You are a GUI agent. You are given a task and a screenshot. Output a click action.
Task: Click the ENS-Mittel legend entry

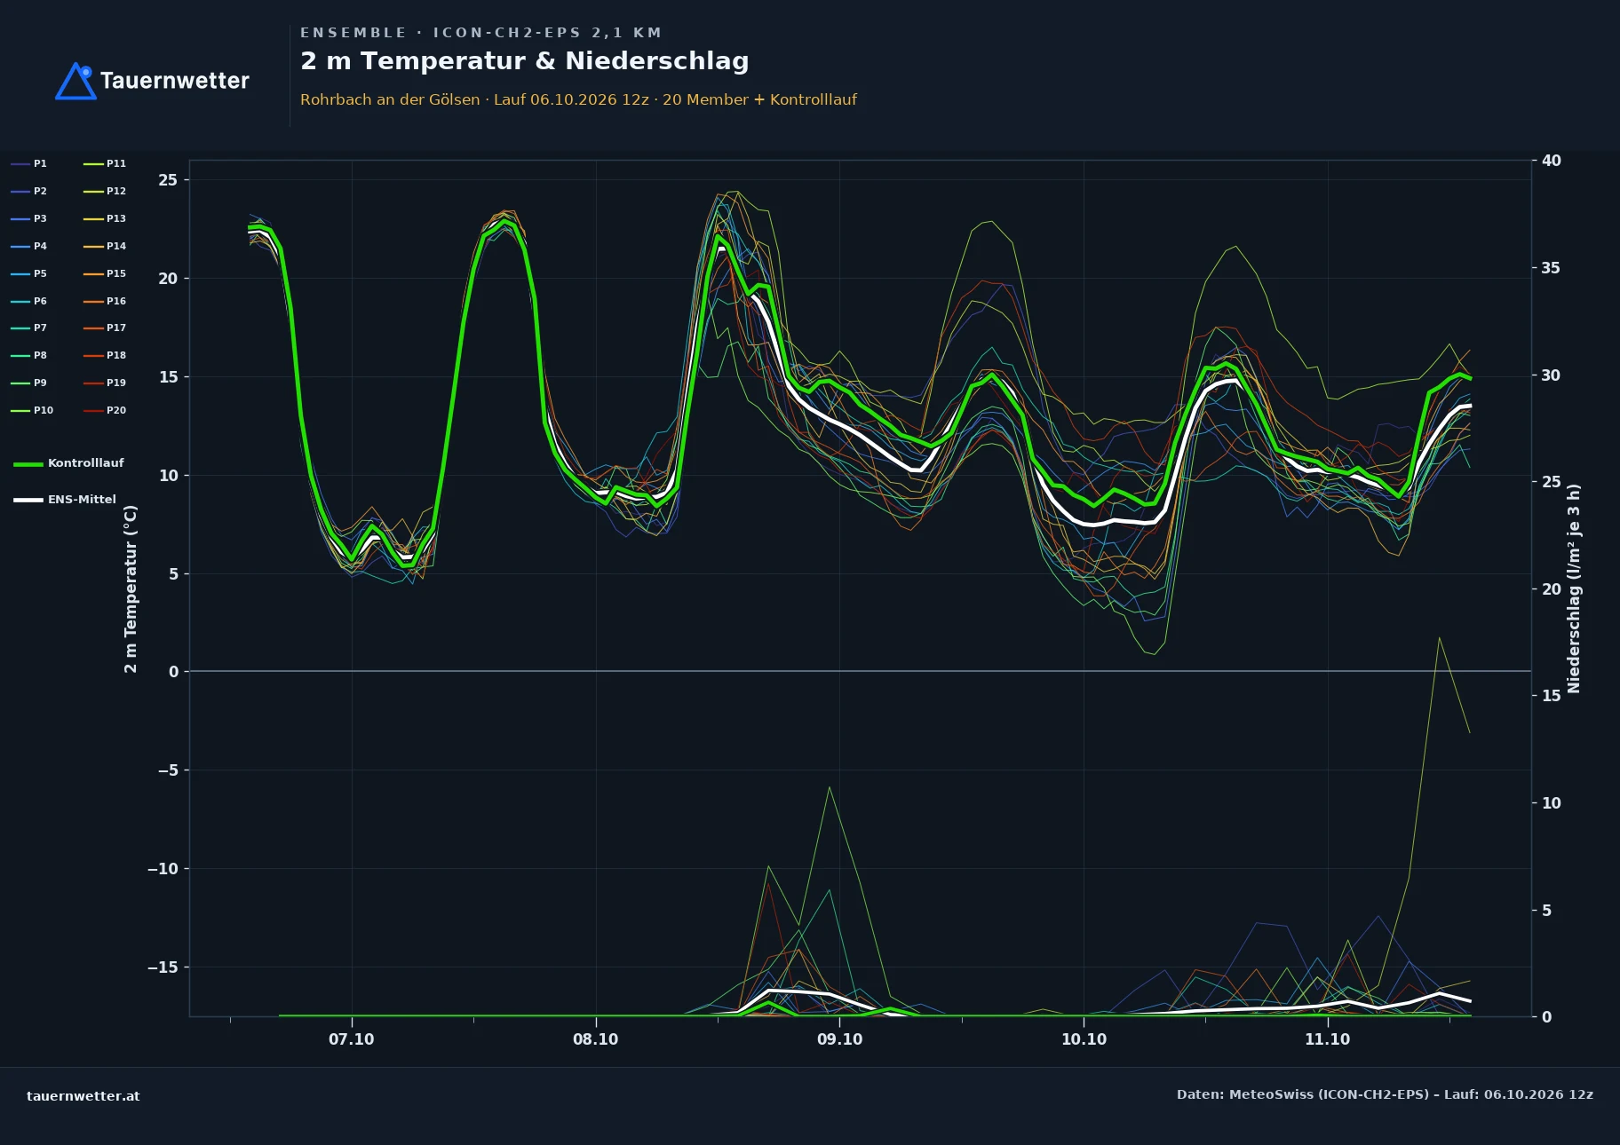65,500
